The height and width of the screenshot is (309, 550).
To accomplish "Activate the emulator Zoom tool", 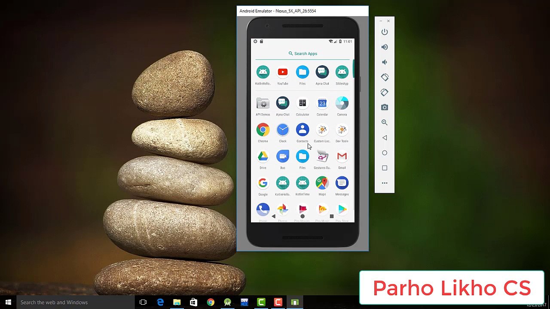I will coord(385,122).
